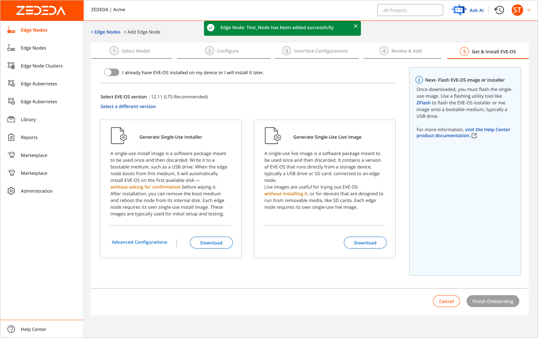
Task: Open the All Projects selector
Action: click(x=410, y=10)
